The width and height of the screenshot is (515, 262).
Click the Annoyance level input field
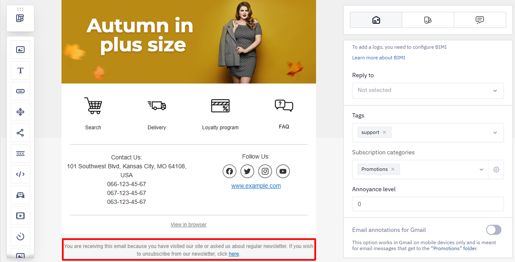pos(428,204)
